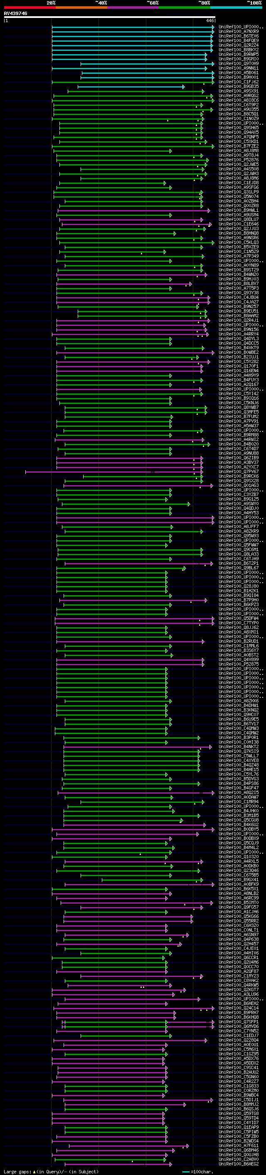
Task: Open hit UniRef100_A7QNF5
Action: click(x=239, y=137)
